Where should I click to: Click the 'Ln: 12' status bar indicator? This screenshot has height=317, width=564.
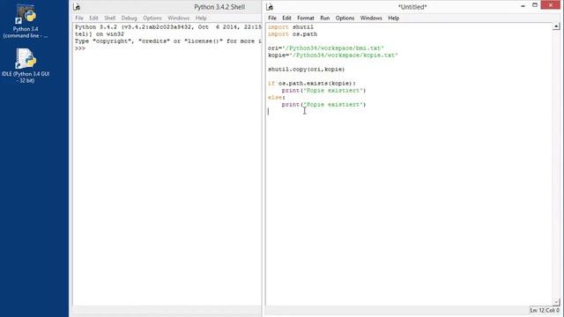point(538,310)
